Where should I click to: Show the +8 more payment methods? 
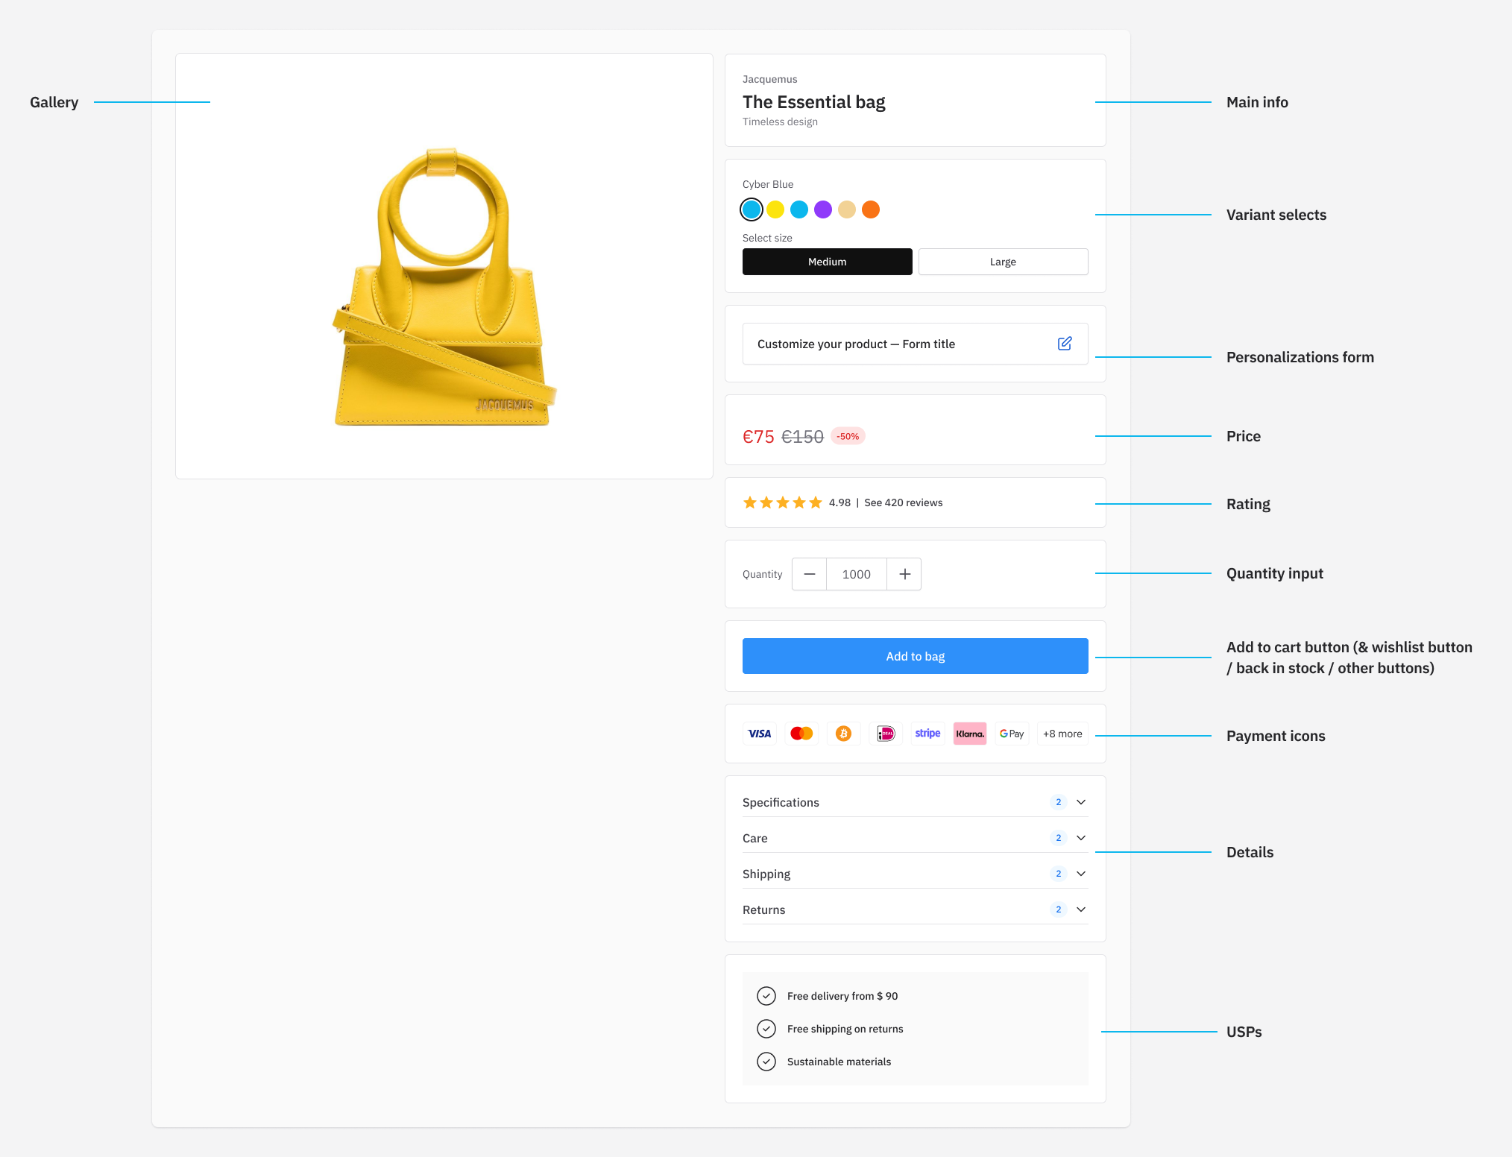coord(1062,734)
